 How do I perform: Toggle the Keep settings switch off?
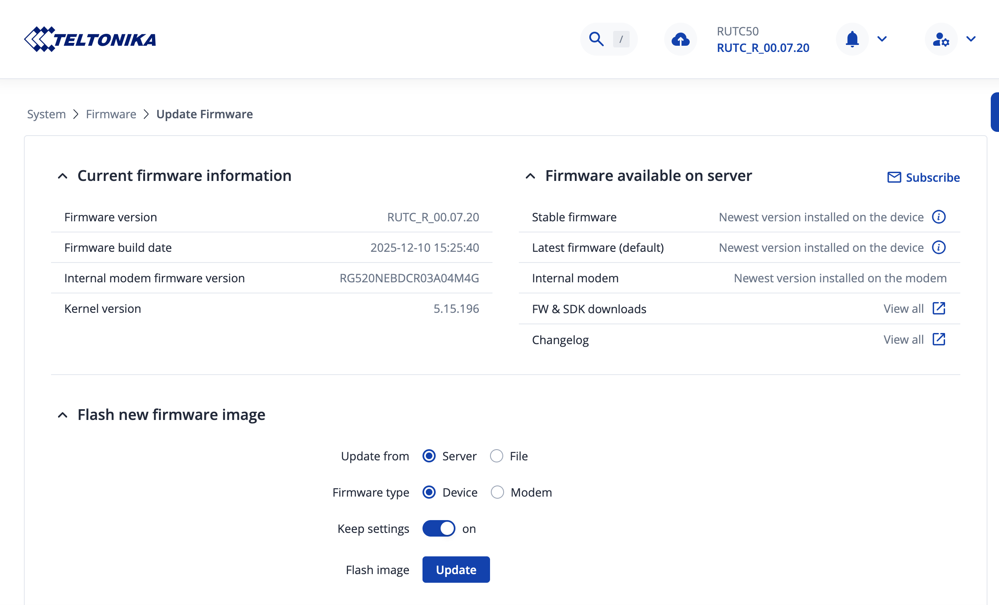439,528
